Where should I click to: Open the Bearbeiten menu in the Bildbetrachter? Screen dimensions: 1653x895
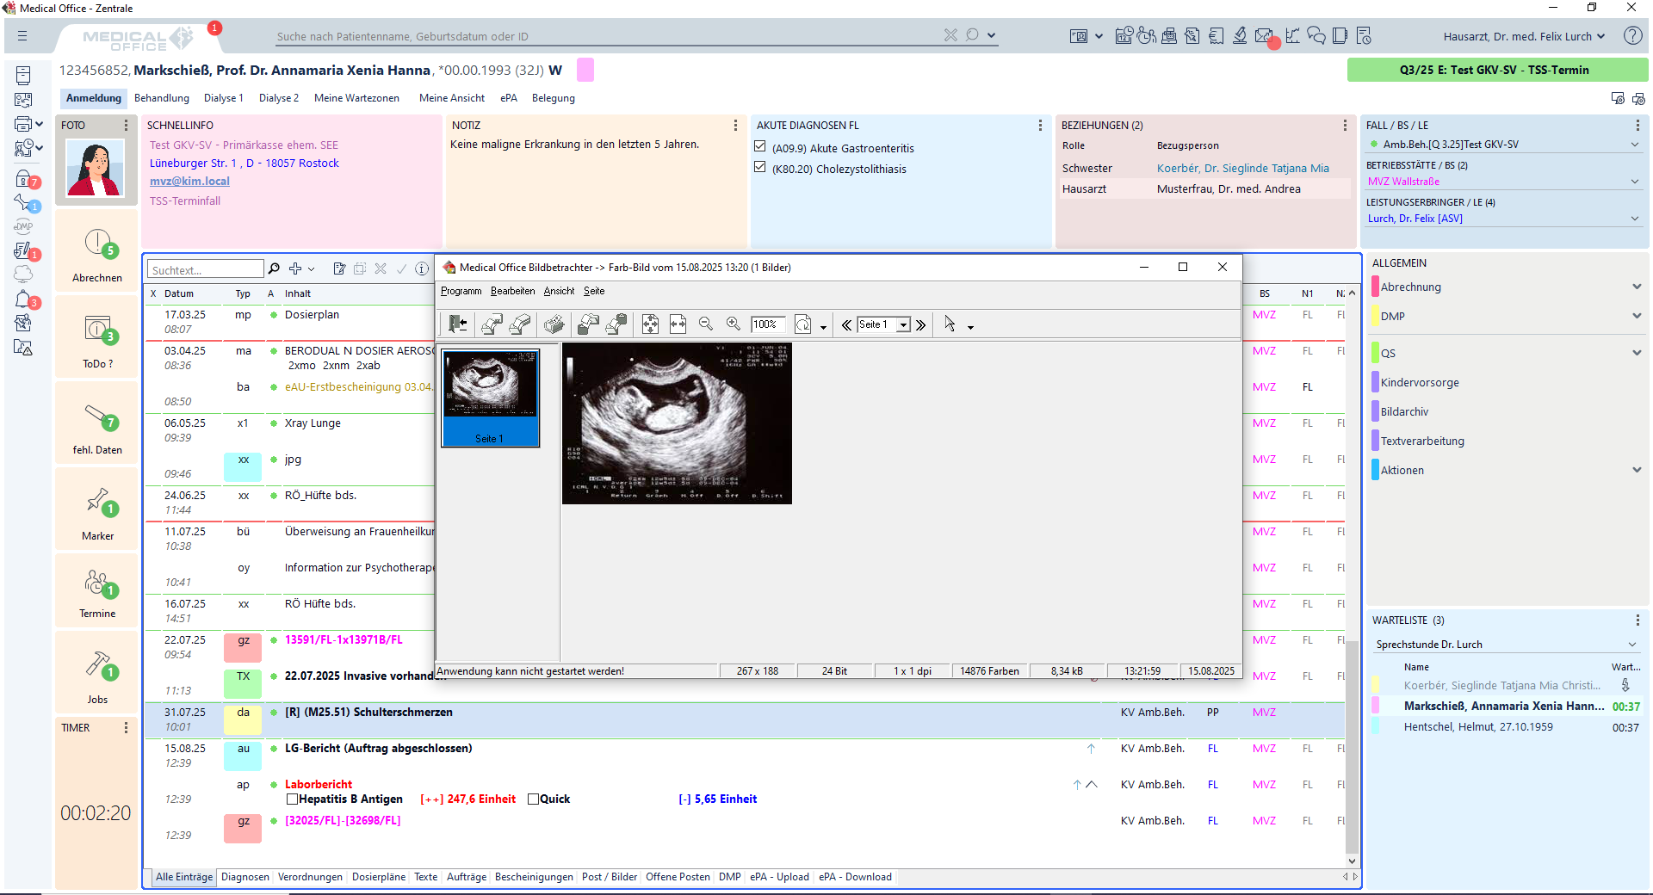click(513, 291)
